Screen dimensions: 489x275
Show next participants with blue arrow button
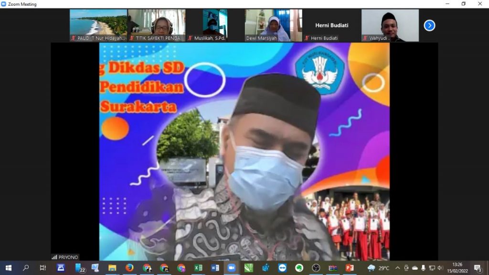[429, 25]
